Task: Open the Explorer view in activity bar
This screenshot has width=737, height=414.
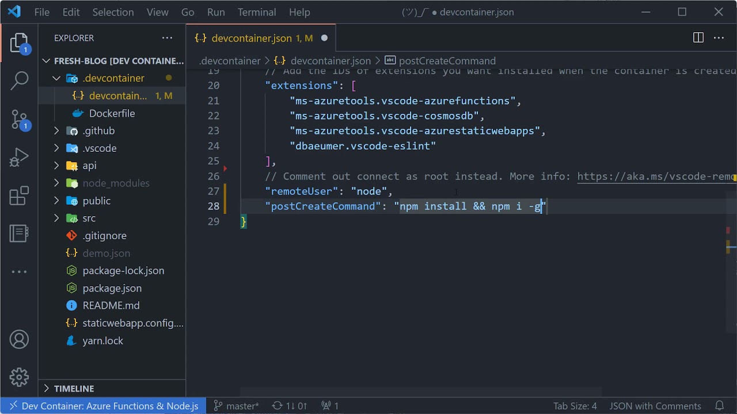Action: point(19,43)
